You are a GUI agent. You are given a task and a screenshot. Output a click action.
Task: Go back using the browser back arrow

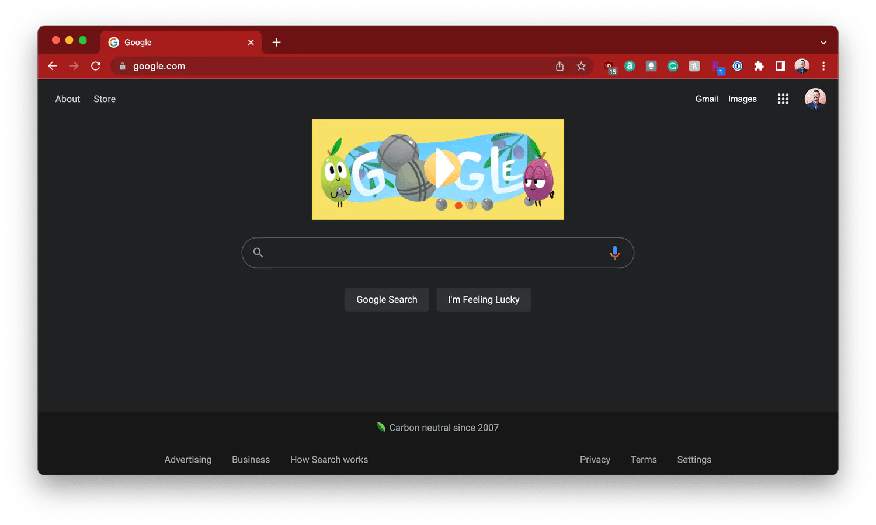(53, 66)
